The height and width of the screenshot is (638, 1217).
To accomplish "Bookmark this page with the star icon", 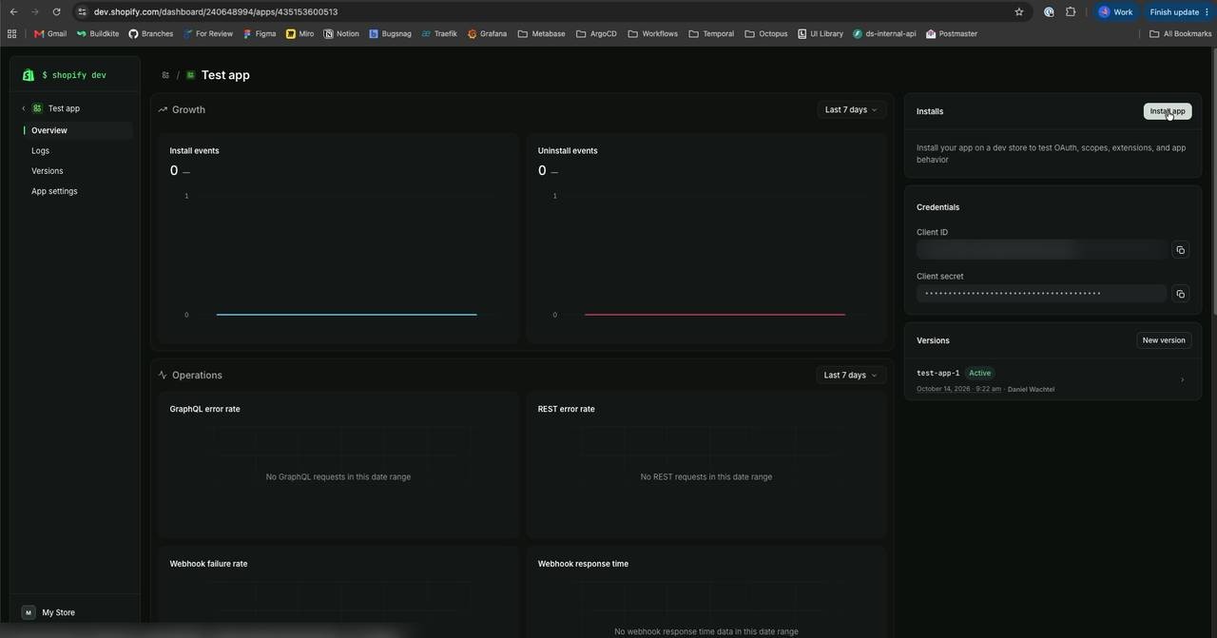I will point(1019,12).
